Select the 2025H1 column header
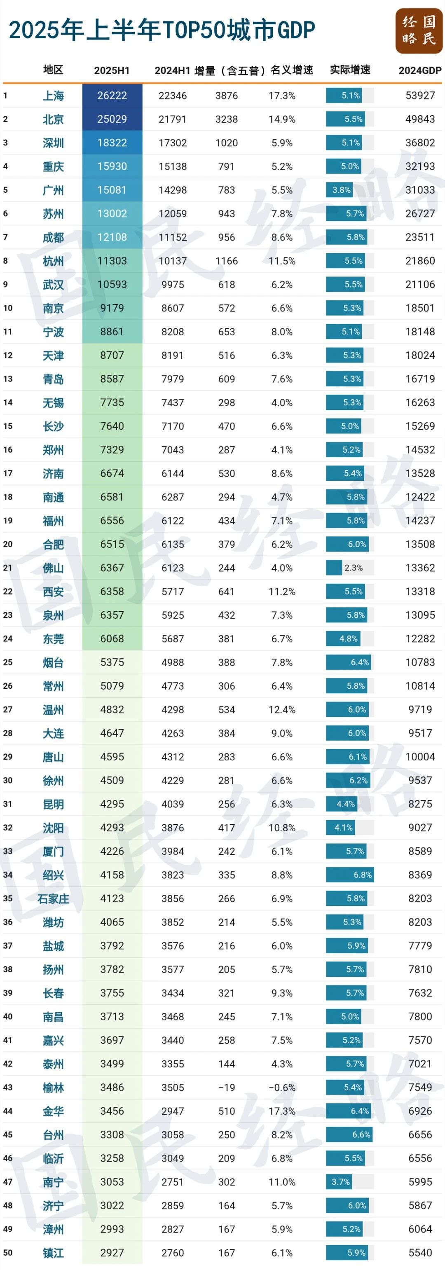Viewport: 445px width, 1270px height. pos(112,70)
